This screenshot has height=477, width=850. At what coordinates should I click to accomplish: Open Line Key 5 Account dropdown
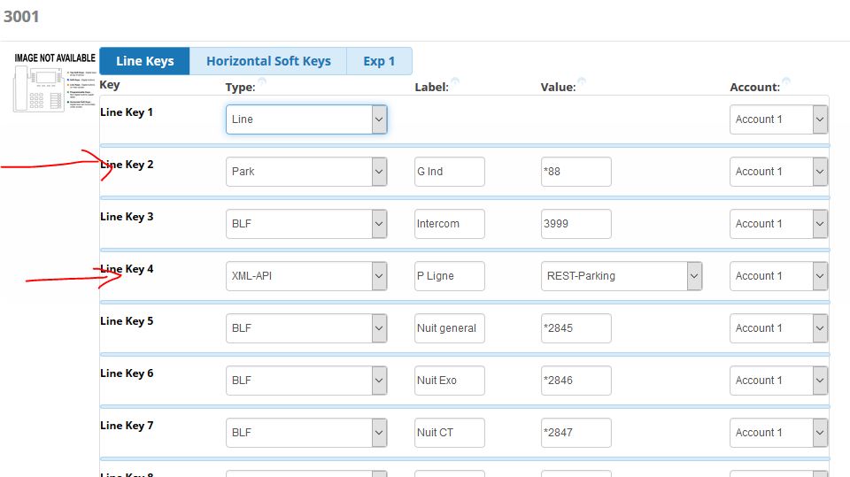778,328
